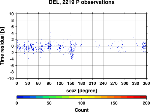
Task: Click the 'Count' colorbar label
Action: (x=82, y=110)
